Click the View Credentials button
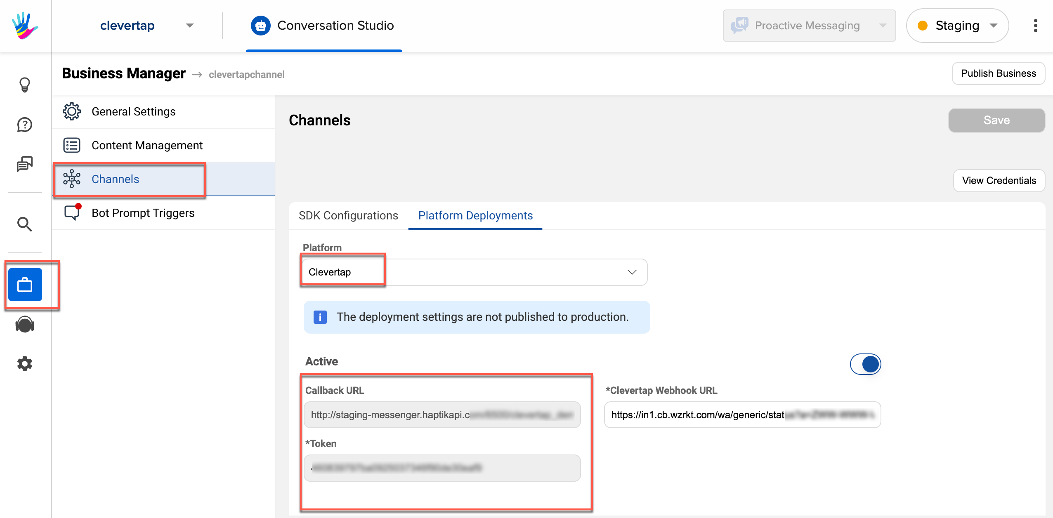 pos(999,181)
